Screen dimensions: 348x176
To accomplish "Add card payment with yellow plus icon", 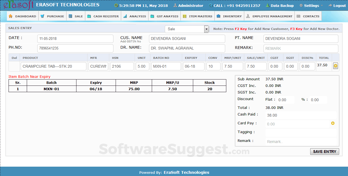I will coord(333,123).
